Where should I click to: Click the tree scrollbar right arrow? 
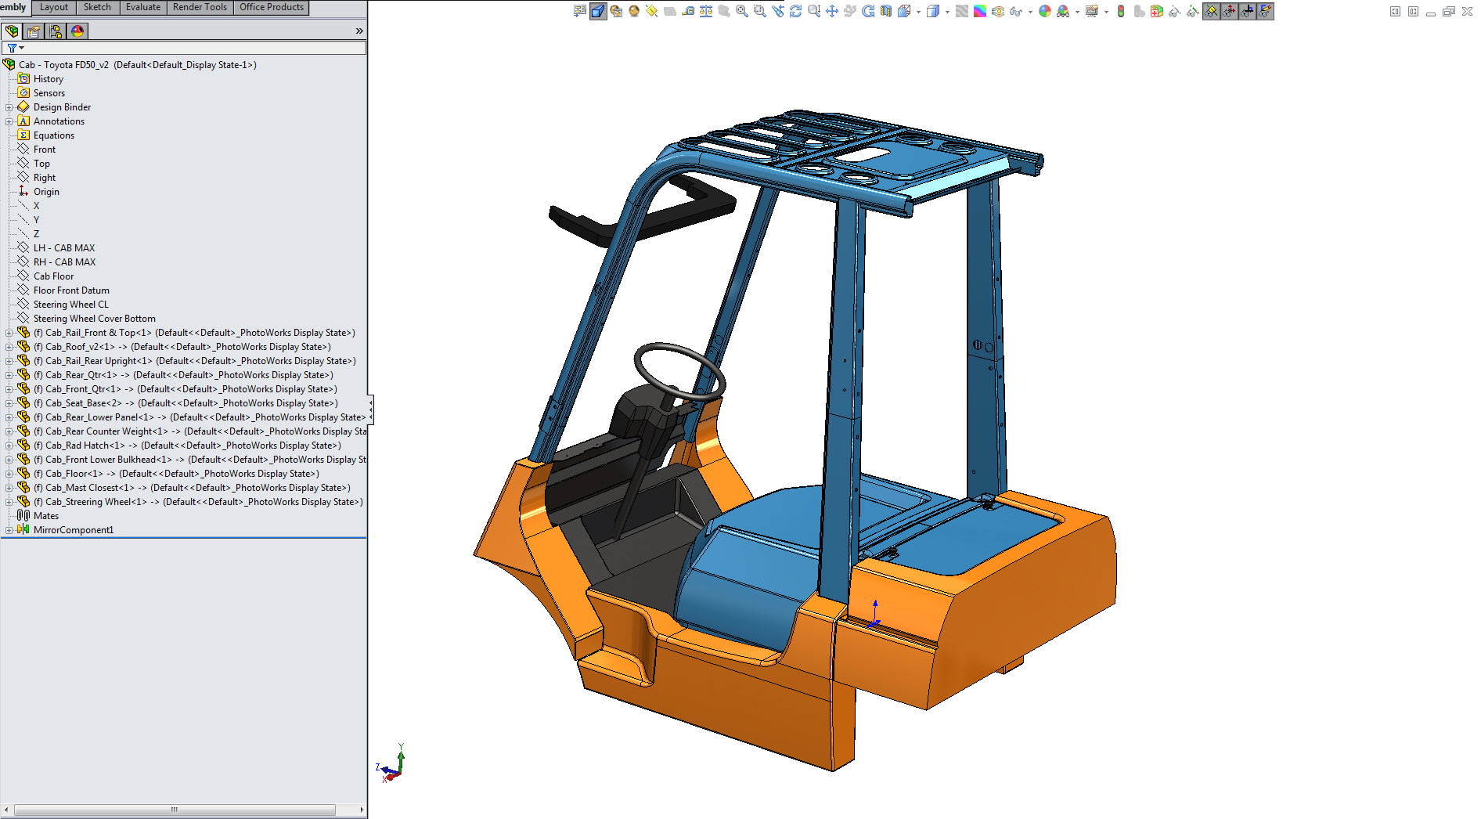362,810
